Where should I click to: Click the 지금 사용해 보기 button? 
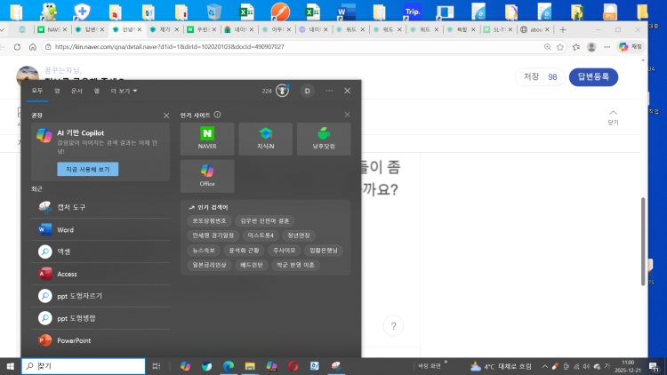(x=87, y=169)
